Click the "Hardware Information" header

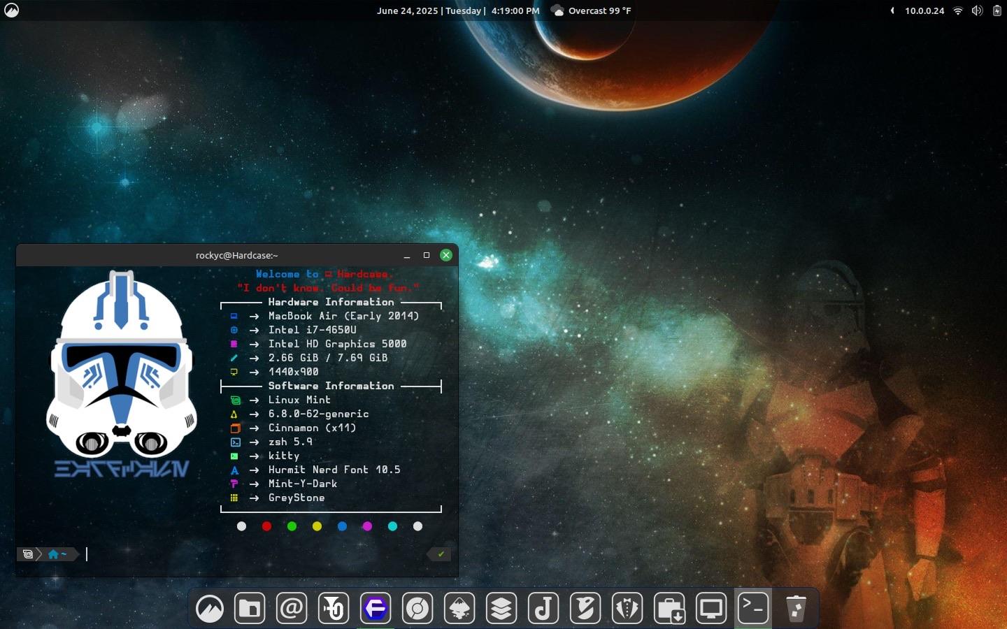click(331, 302)
